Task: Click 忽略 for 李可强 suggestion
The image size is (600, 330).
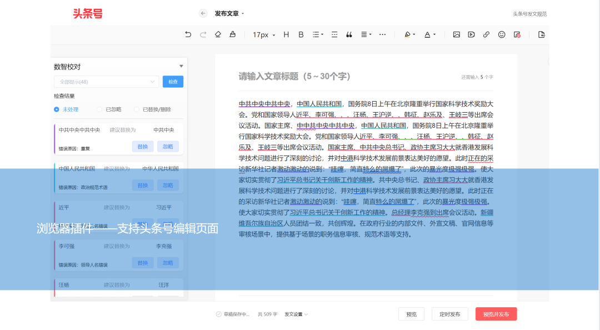Action: (x=168, y=263)
